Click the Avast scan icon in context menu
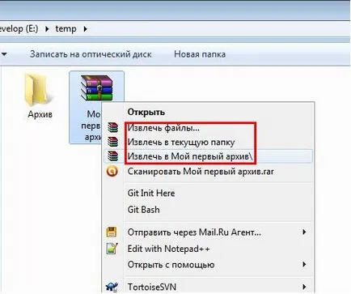Screen dimensions: 351x294 pyautogui.click(x=112, y=172)
